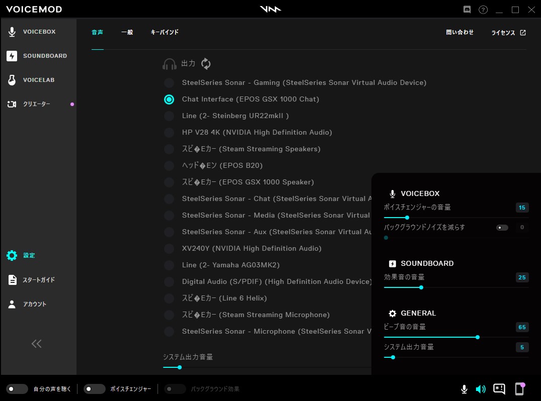Adjust the ボイスチェンジャーの音量 slider handle
Viewport: 541px width, 401px height.
[x=407, y=218]
